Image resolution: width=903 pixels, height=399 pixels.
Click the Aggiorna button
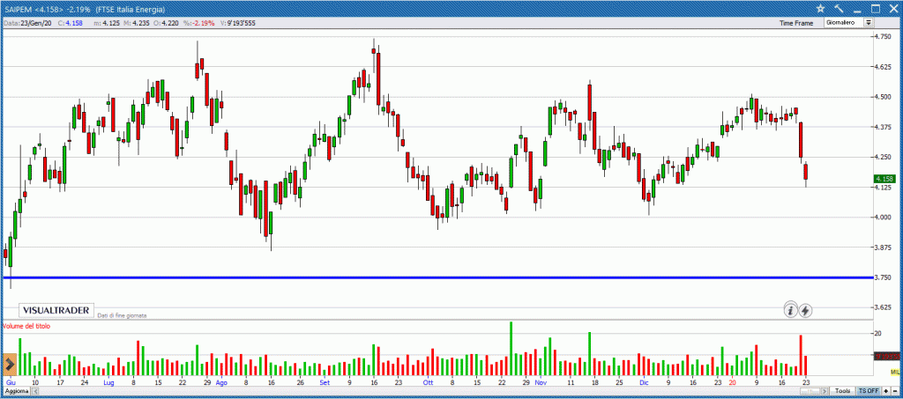click(x=15, y=391)
